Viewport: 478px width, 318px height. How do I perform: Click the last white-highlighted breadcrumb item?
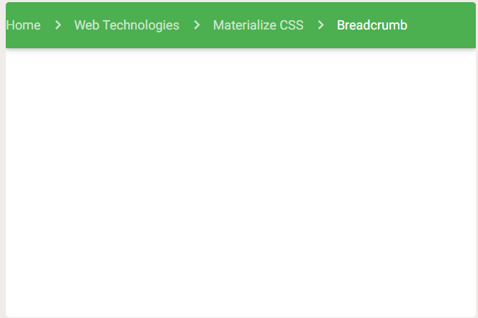click(x=372, y=25)
